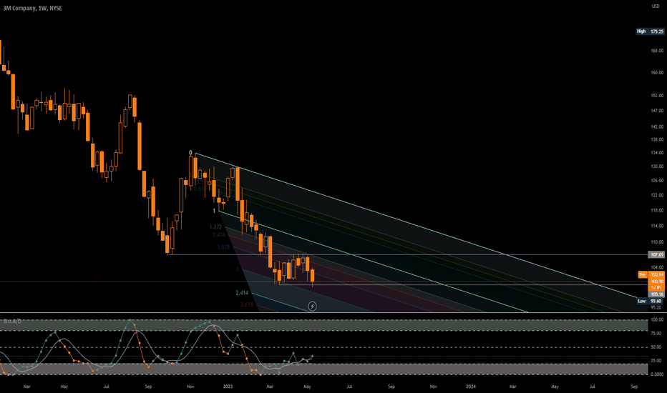This screenshot has width=667, height=393.
Task: Click the Low price tag
Action: [642, 301]
